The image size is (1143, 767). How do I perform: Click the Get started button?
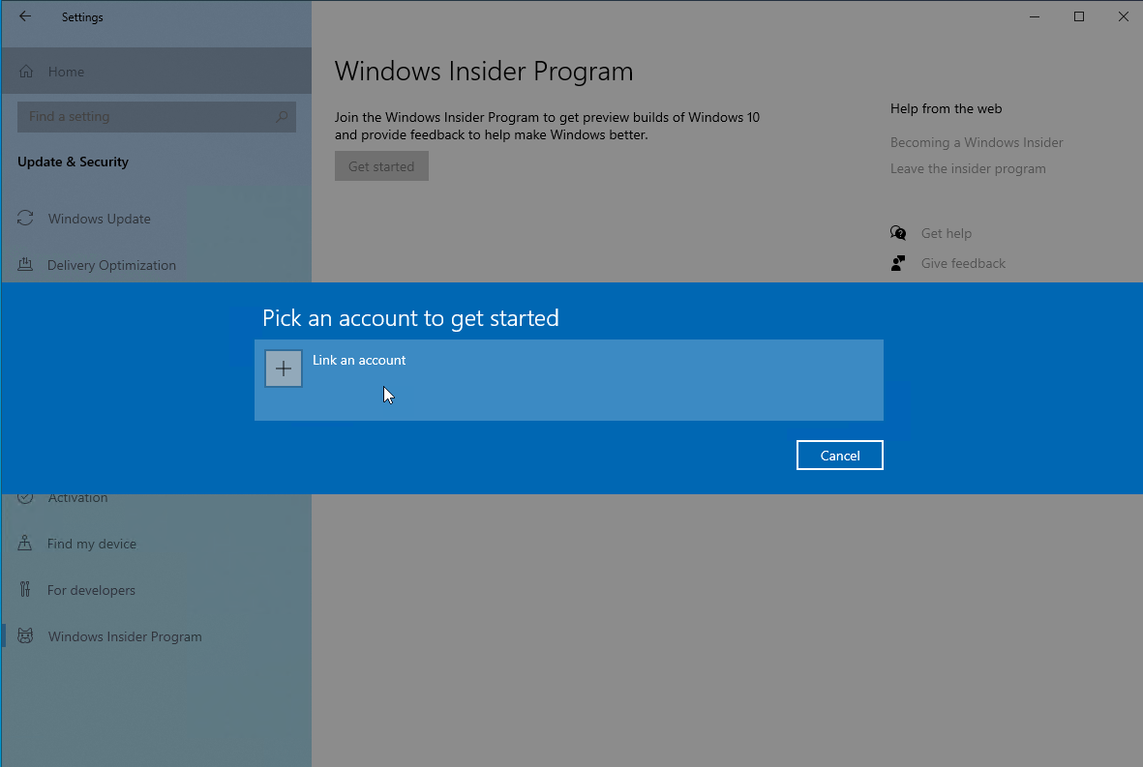tap(381, 166)
